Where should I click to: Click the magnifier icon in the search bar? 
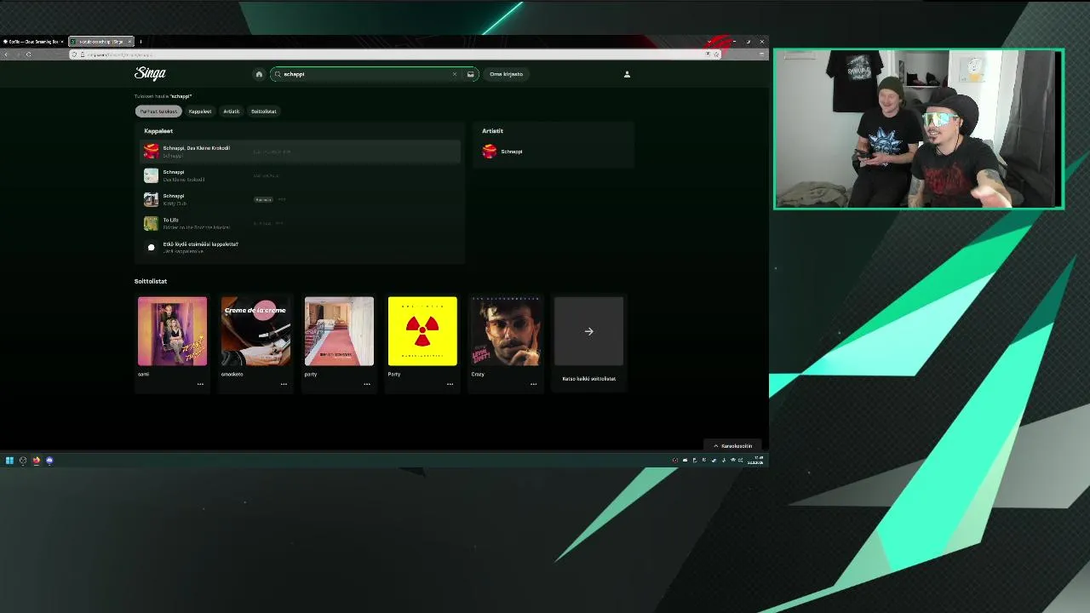click(278, 74)
